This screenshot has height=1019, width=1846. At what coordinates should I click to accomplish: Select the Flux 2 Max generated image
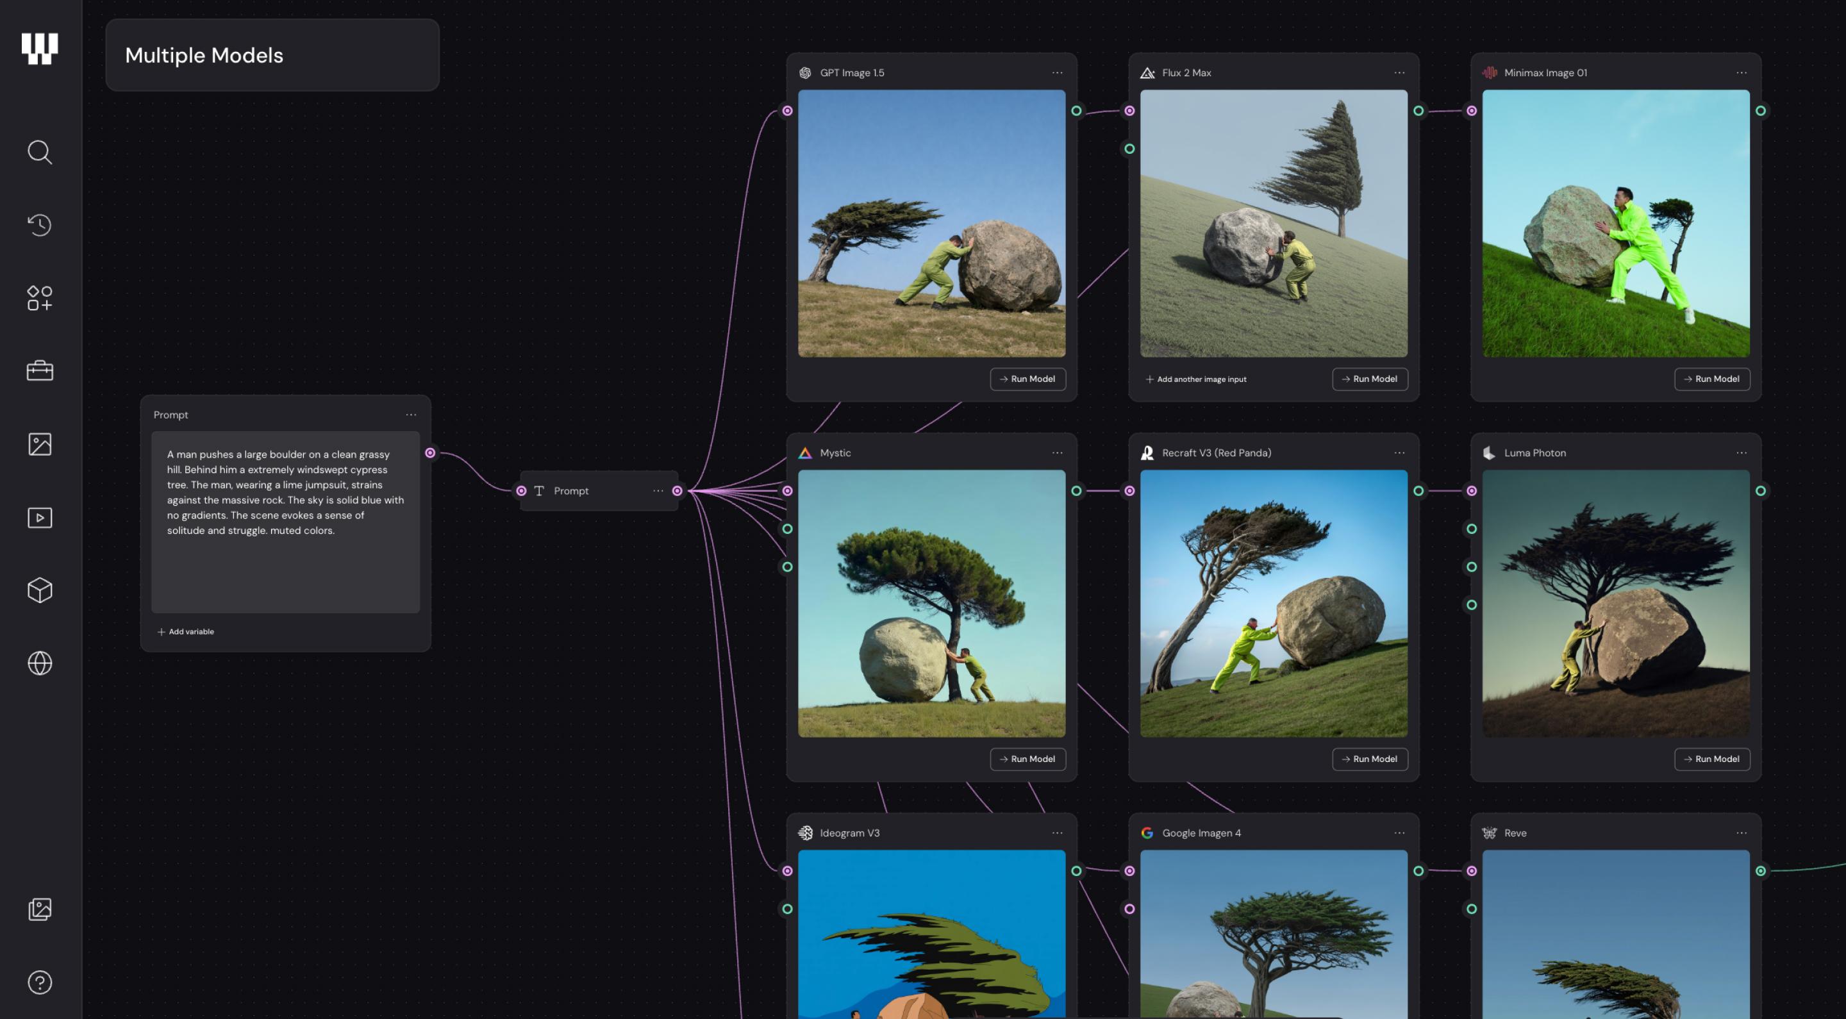click(1274, 224)
